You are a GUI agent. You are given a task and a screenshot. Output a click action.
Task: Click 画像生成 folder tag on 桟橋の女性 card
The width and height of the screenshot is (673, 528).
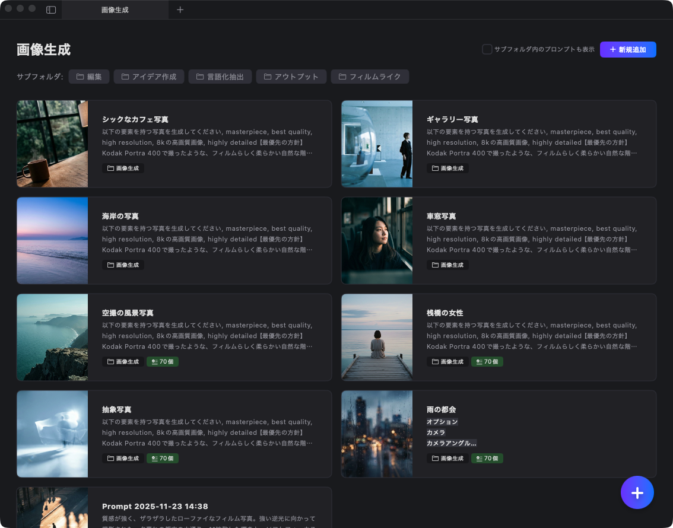pyautogui.click(x=447, y=362)
